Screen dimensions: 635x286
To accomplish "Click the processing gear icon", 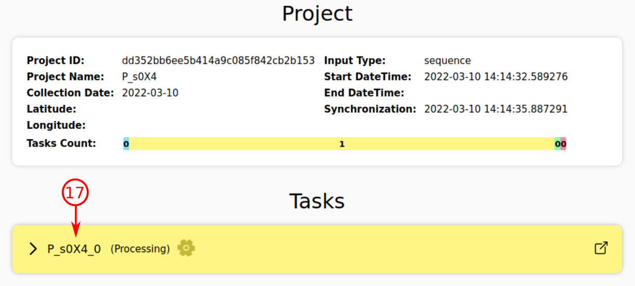I will (186, 249).
